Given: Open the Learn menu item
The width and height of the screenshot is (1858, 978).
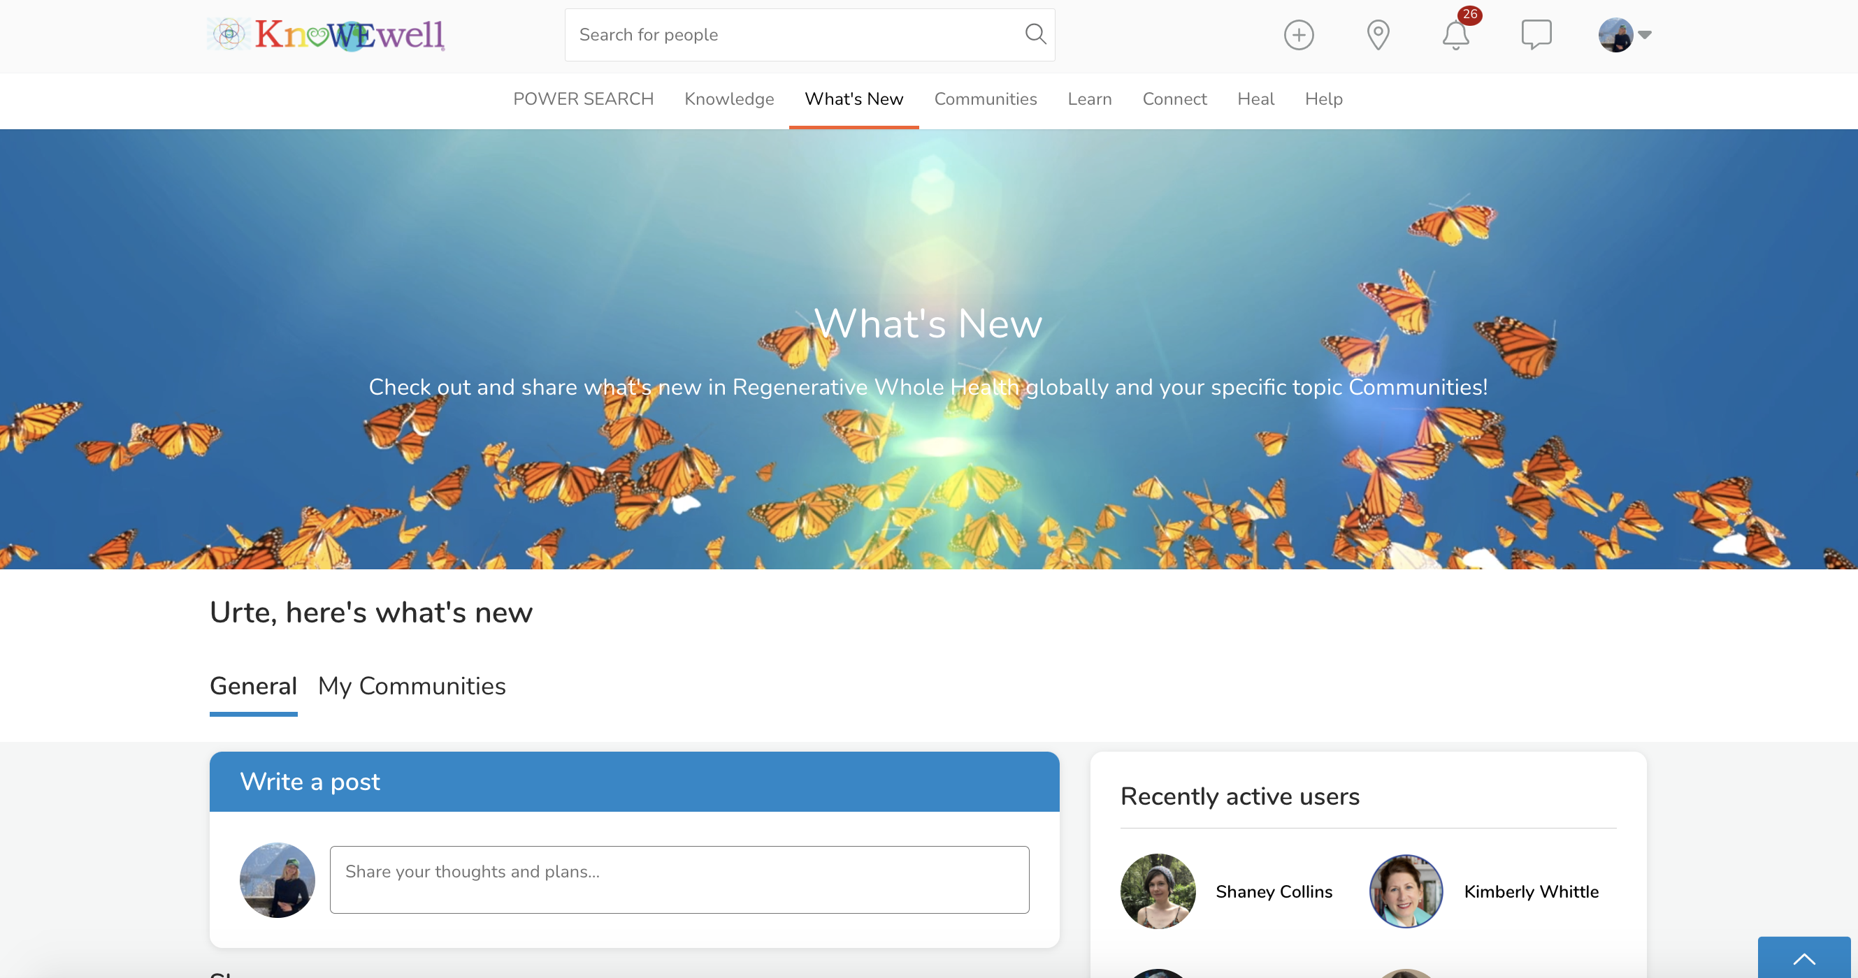Looking at the screenshot, I should [1089, 98].
